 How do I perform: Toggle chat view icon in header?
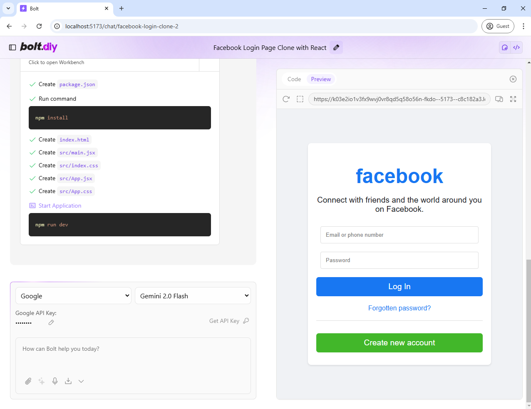(x=505, y=47)
